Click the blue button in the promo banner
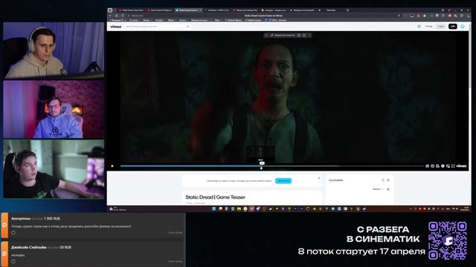The width and height of the screenshot is (476, 267). [283, 181]
